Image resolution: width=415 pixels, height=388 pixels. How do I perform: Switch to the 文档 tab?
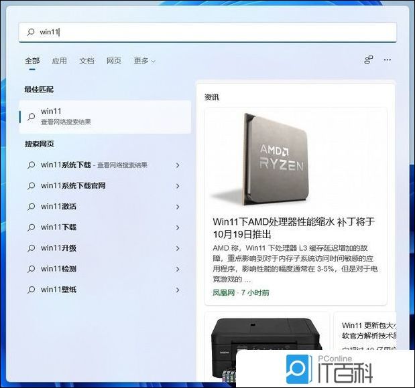pos(86,61)
